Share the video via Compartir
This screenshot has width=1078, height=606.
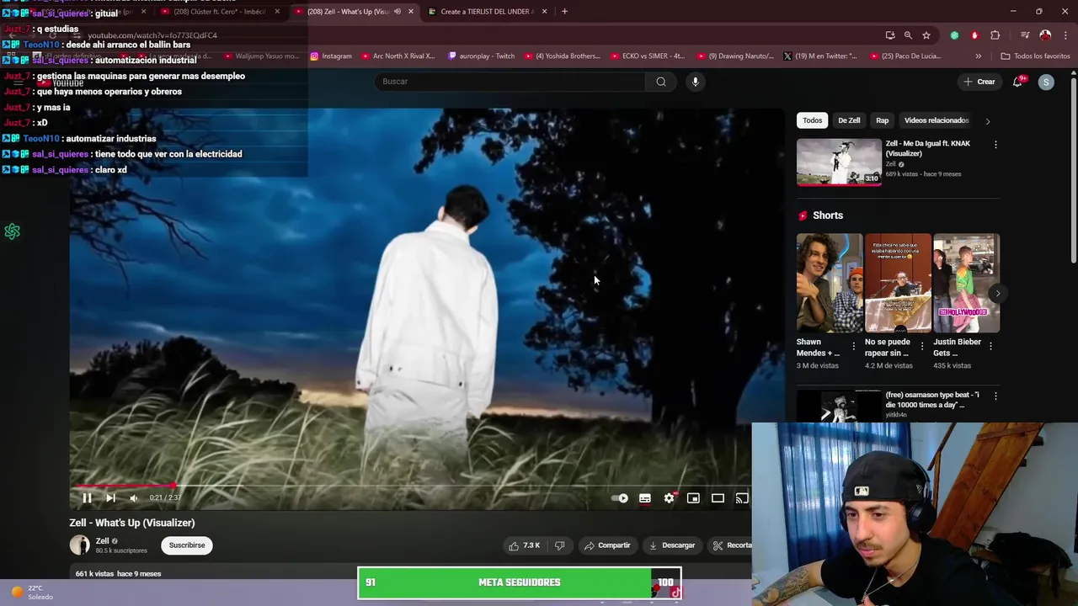pos(607,545)
